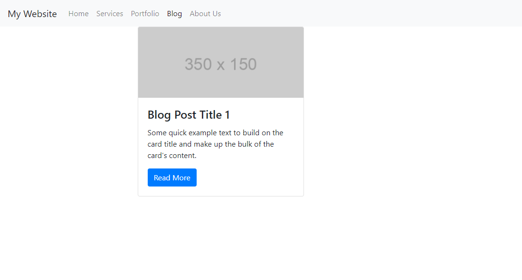Click the Blog Post Title 1 heading
The width and height of the screenshot is (522, 280).
189,115
